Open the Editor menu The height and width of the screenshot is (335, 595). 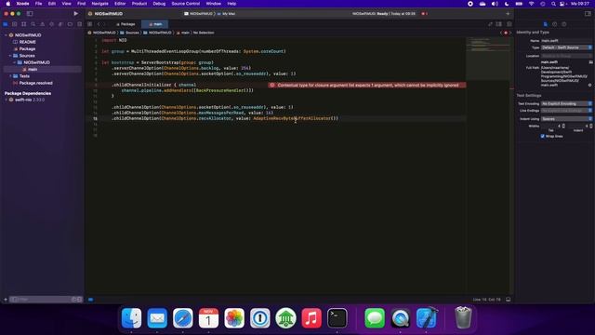120,4
